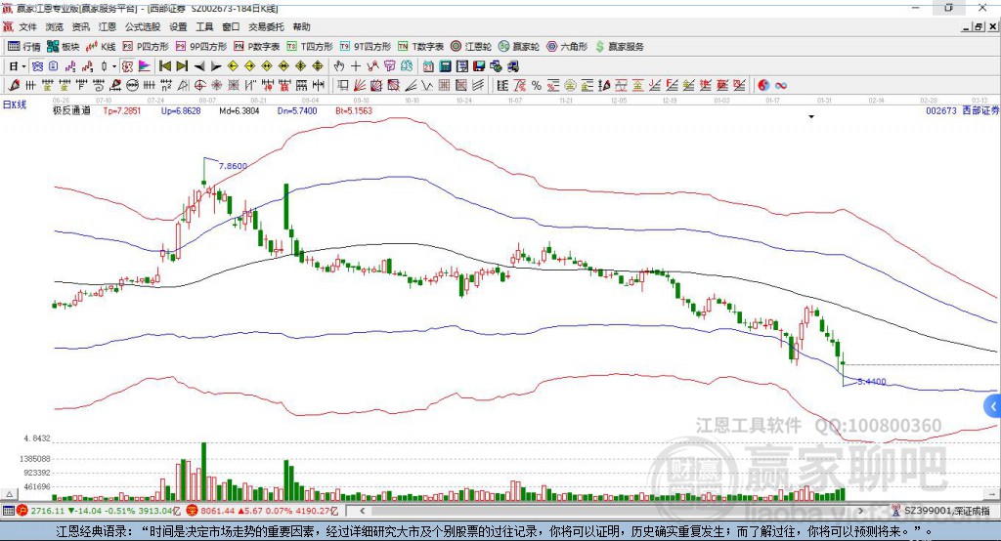
Task: Click the Tp=7.2851 indicator value
Action: [x=121, y=110]
